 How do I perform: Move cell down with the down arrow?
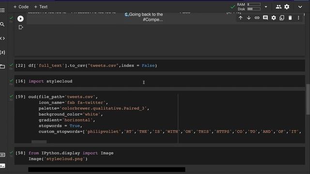click(248, 18)
